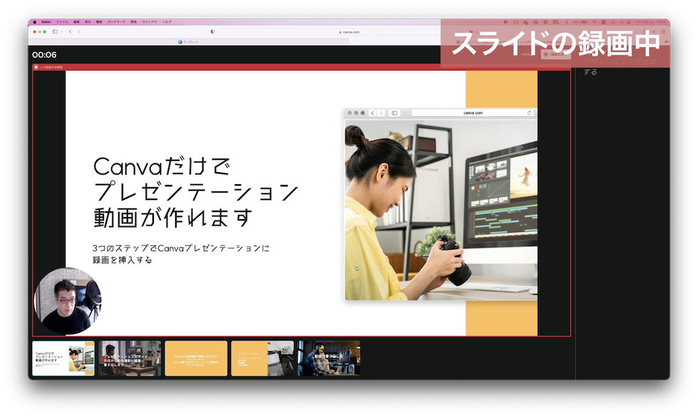Switch to the テンプレート browser tab
The image size is (698, 417).
coord(189,41)
